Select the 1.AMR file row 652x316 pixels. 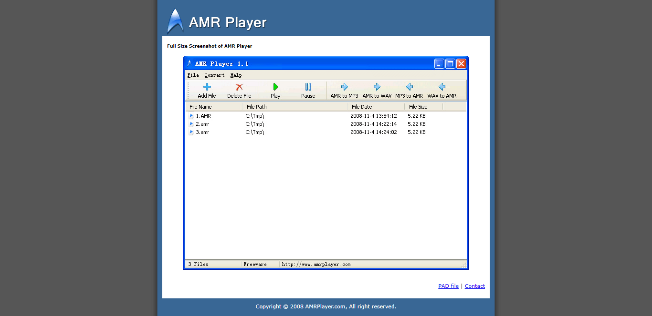coord(326,116)
